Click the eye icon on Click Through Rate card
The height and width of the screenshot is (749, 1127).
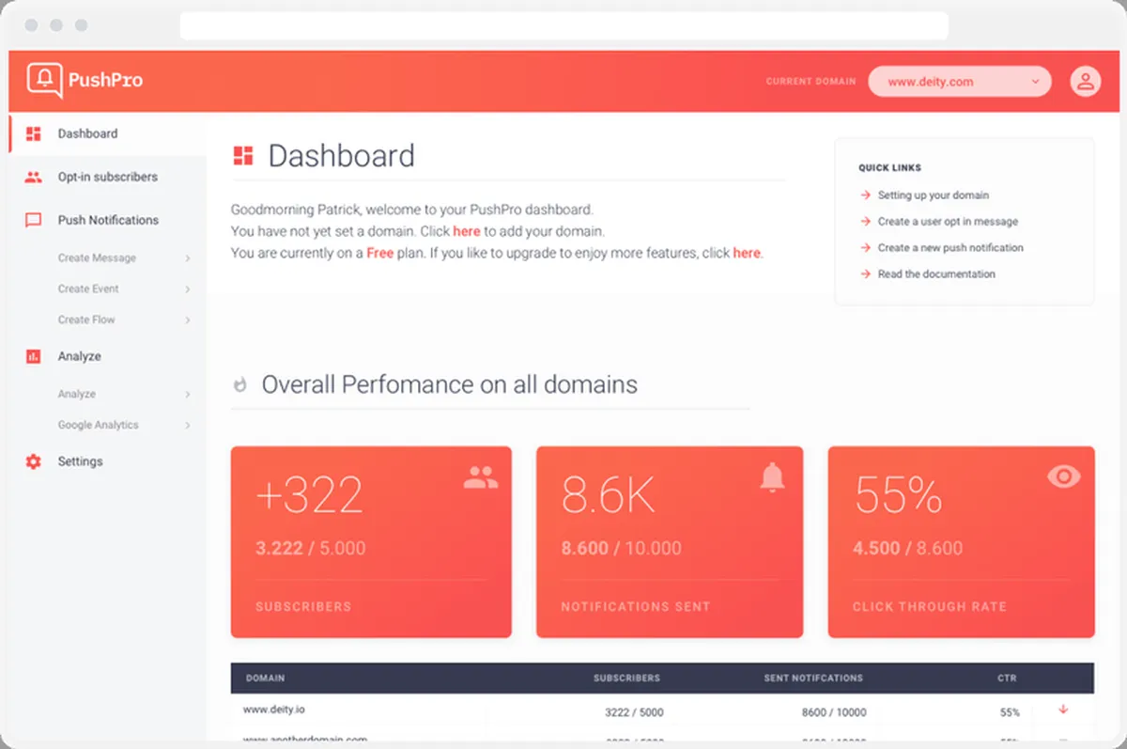[1063, 477]
